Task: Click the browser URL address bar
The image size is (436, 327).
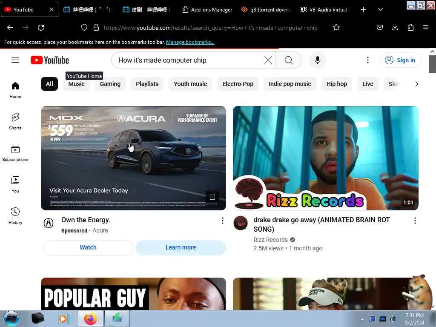Action: click(x=210, y=28)
